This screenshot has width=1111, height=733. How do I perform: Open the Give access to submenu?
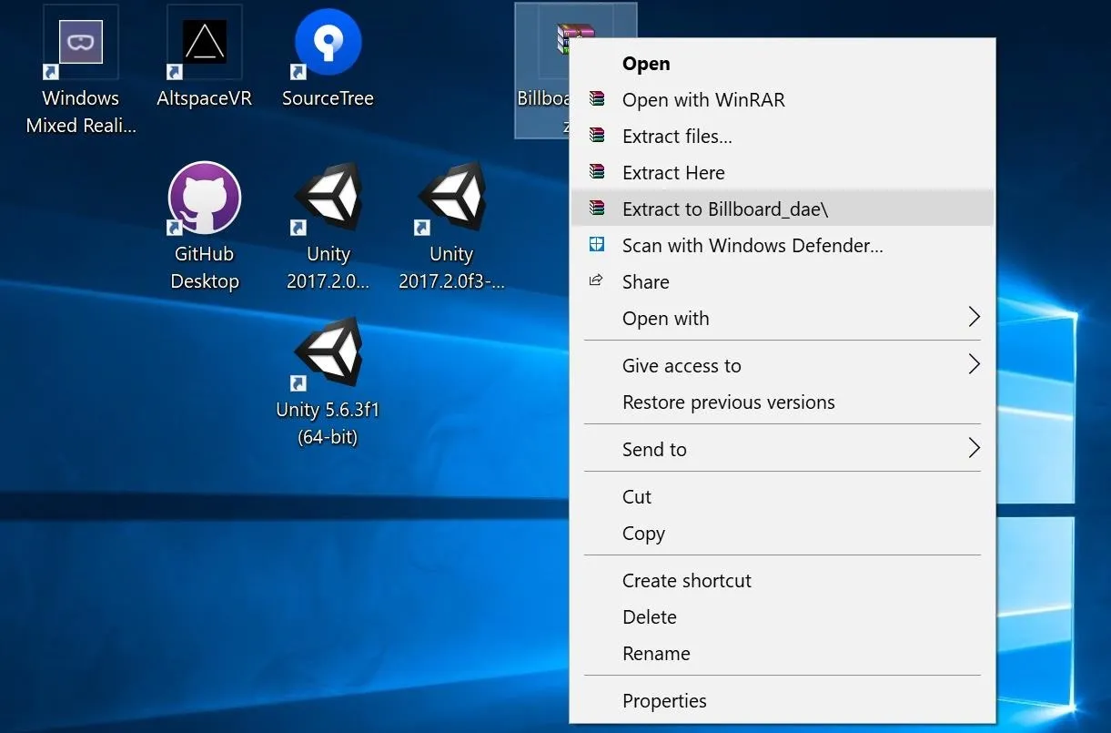[783, 366]
